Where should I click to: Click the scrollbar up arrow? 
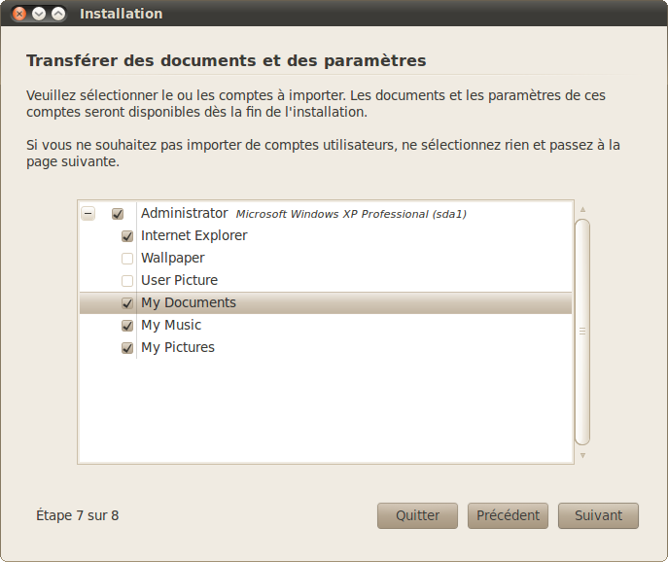[x=582, y=209]
